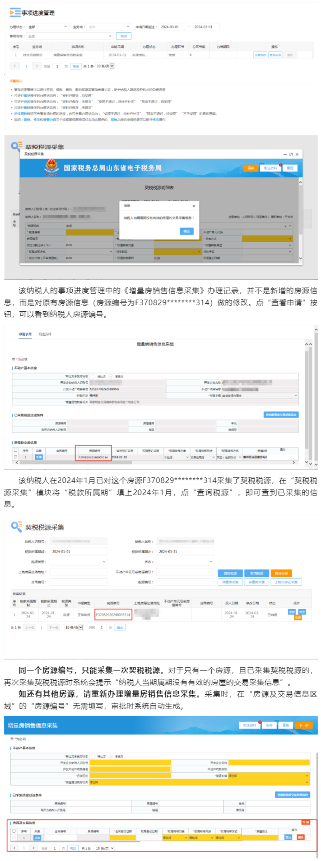
Task: Click 重置 in bottom 增量房销售信息采集 header
Action: (286, 725)
